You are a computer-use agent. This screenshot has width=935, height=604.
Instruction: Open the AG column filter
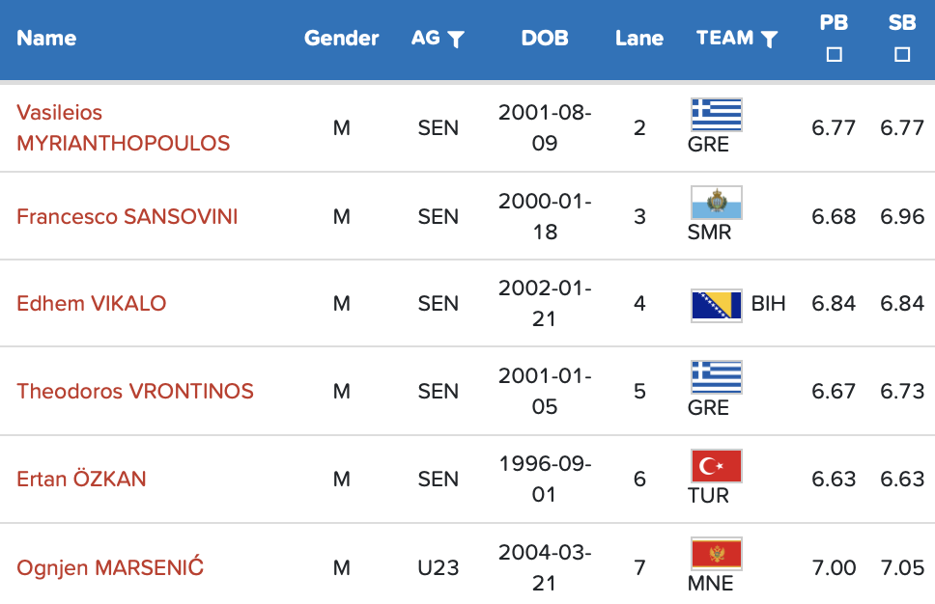(456, 40)
